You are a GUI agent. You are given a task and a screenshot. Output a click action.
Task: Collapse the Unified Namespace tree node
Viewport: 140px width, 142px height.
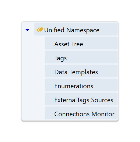pos(27,30)
